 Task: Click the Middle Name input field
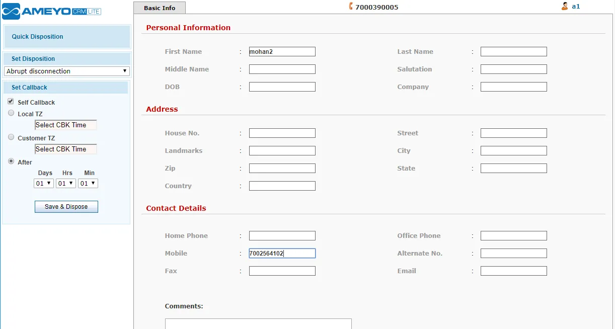click(x=282, y=69)
